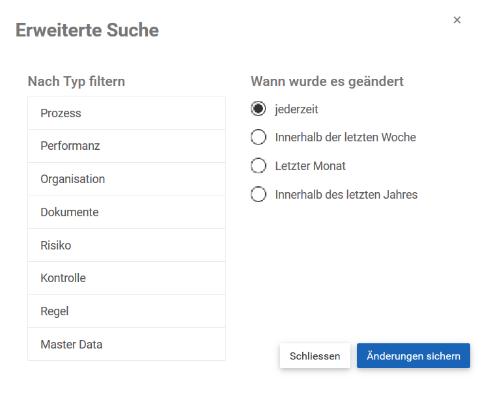Choose the Kontrolle type filter
Image resolution: width=480 pixels, height=398 pixels.
pyautogui.click(x=126, y=278)
